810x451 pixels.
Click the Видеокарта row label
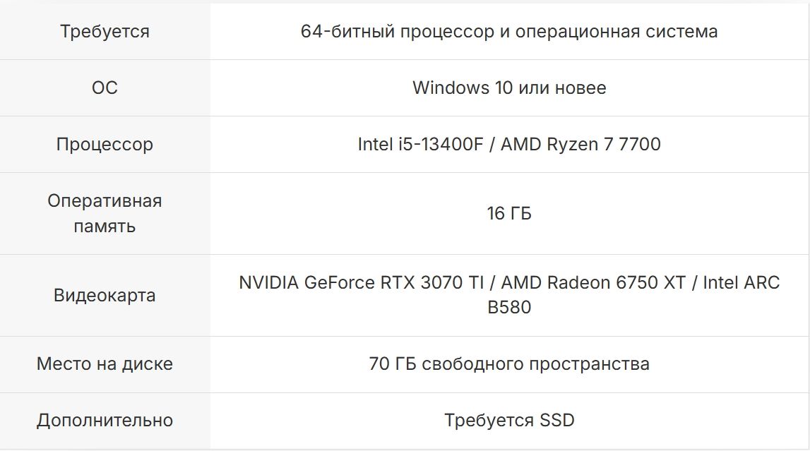point(105,295)
